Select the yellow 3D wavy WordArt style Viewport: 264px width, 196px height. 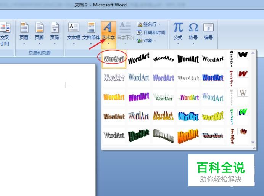(212, 116)
